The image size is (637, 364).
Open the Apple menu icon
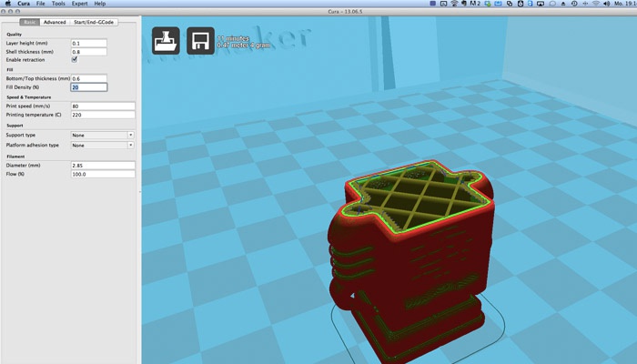pos(7,4)
